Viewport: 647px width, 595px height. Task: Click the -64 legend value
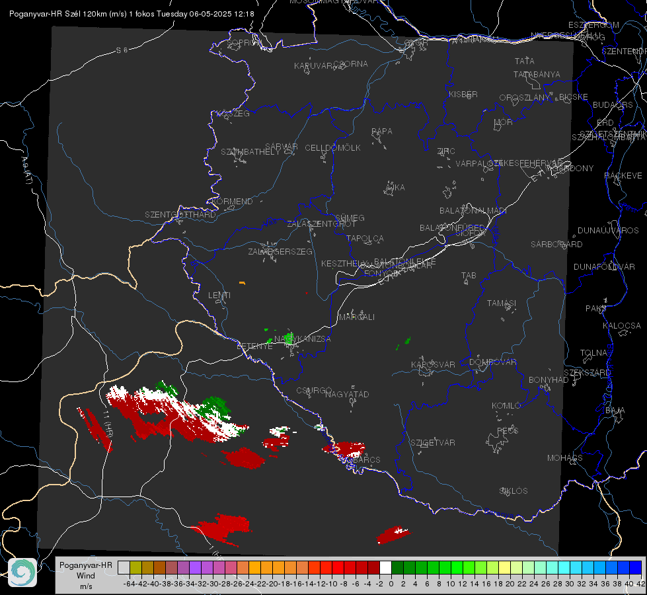tap(129, 584)
